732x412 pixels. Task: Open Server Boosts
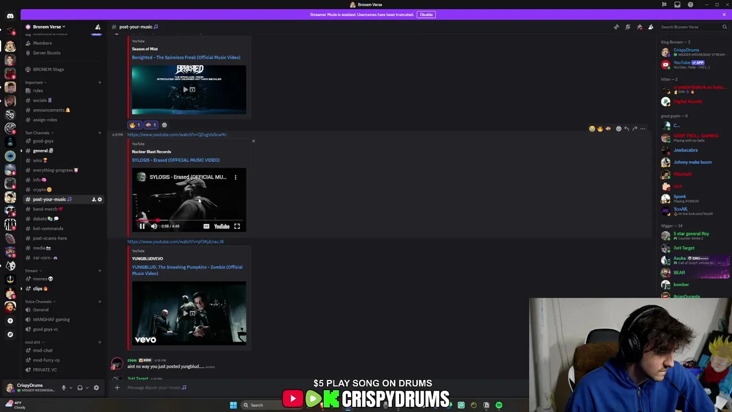tap(63, 53)
